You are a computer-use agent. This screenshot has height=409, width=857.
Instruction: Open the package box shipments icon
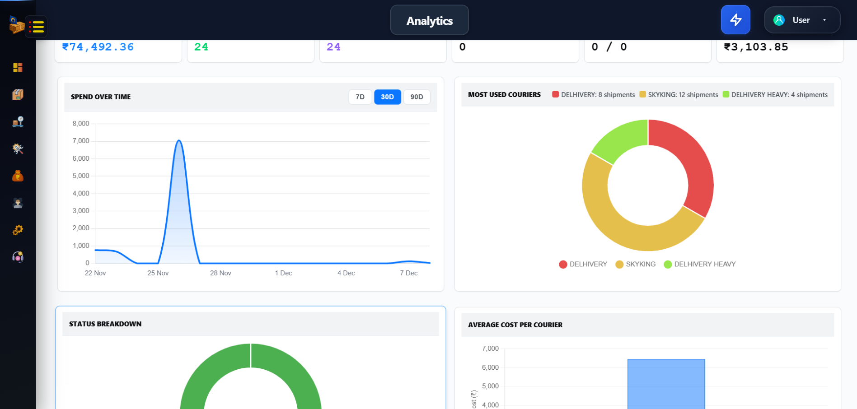pyautogui.click(x=18, y=94)
